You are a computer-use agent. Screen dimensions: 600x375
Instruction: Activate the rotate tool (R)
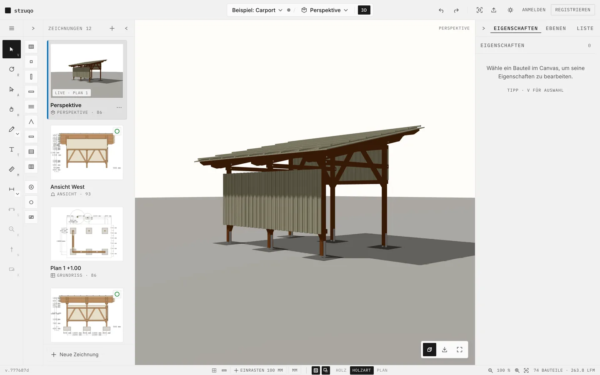12,69
